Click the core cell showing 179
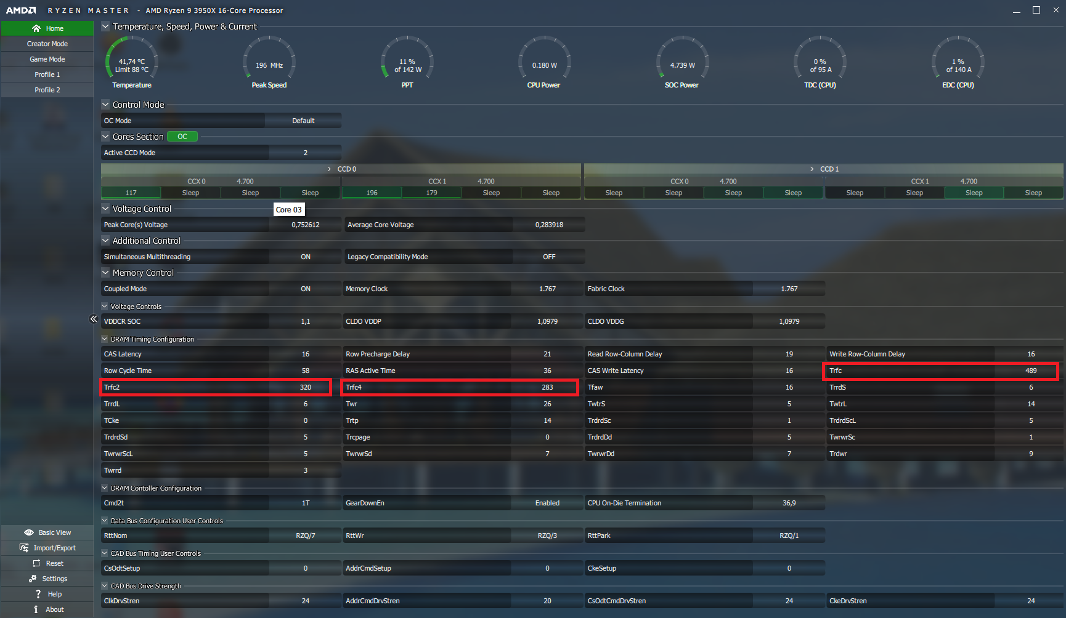The width and height of the screenshot is (1066, 618). 431,193
